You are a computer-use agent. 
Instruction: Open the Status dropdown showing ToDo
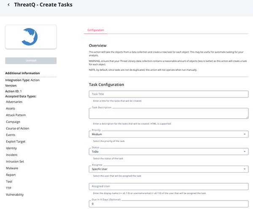(x=169, y=152)
